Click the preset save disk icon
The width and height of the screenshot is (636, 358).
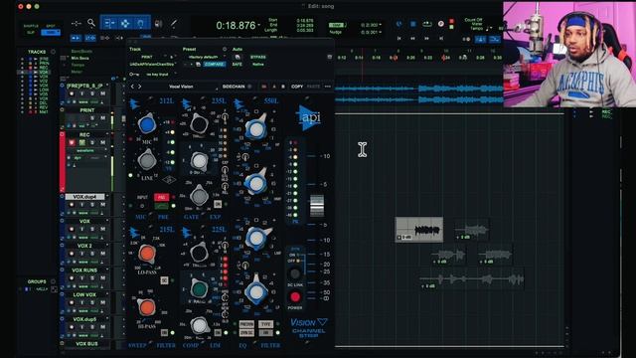point(199,64)
